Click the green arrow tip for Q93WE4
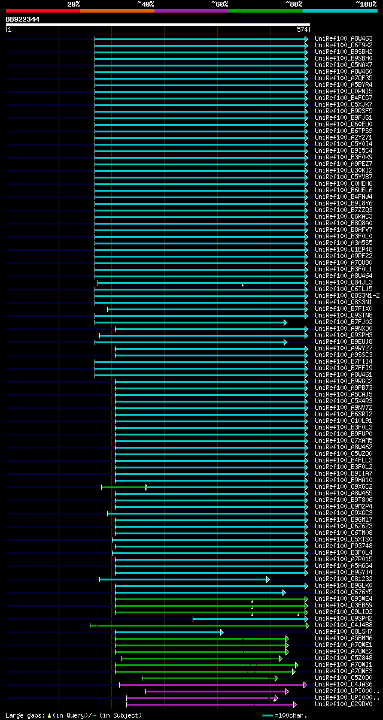The height and width of the screenshot is (720, 383). [306, 599]
